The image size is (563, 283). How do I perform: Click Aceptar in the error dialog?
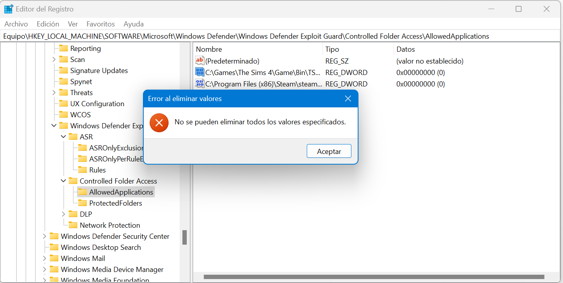point(329,151)
